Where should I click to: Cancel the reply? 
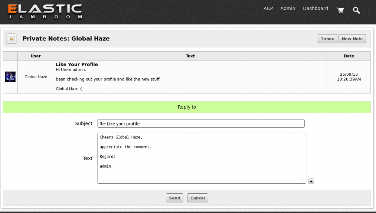tap(197, 198)
